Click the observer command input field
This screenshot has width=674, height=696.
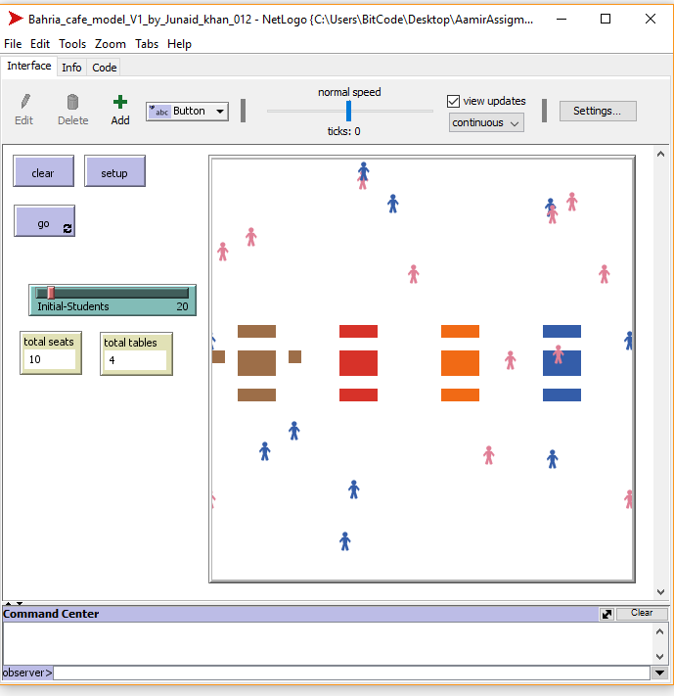[x=350, y=673]
